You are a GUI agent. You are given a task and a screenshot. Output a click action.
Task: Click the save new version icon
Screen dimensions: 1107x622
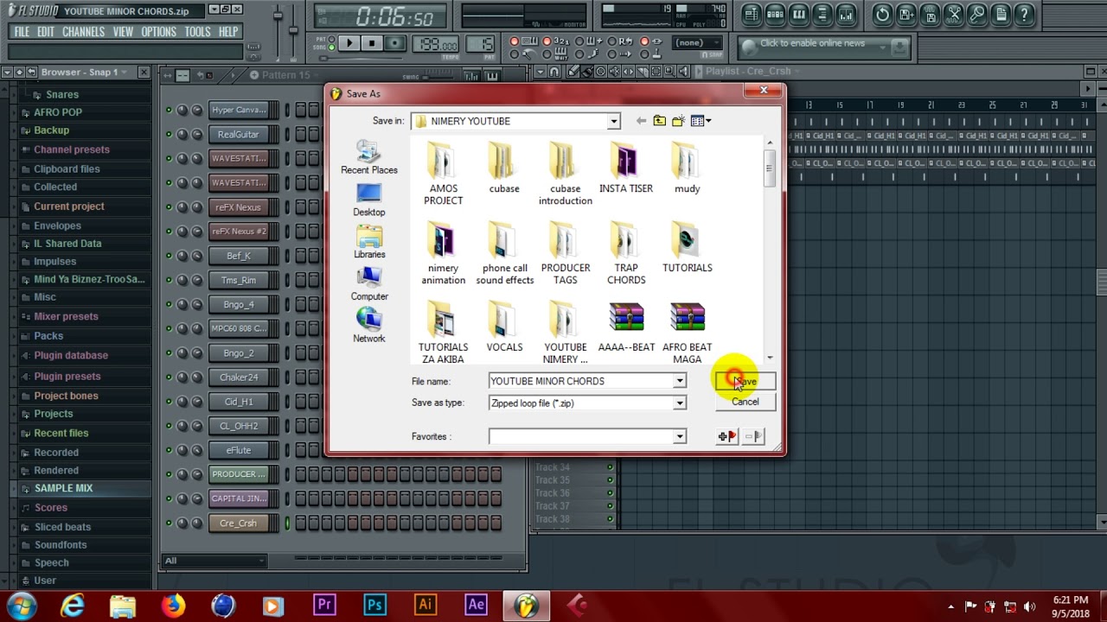[x=905, y=14]
